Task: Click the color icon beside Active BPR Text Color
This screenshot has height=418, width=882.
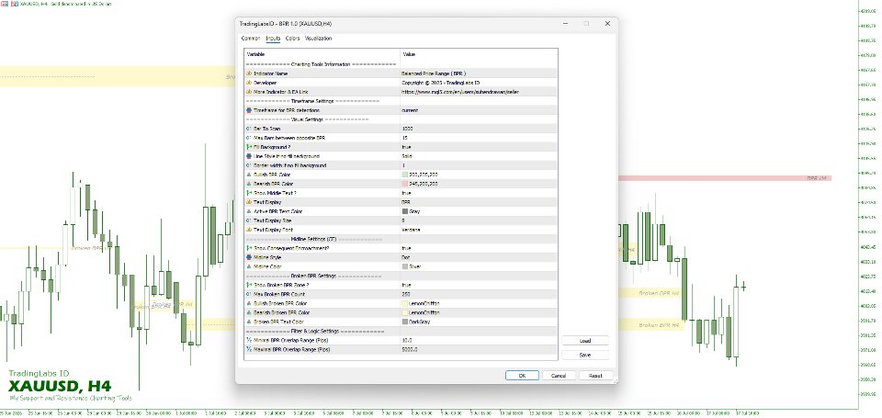Action: [x=249, y=211]
